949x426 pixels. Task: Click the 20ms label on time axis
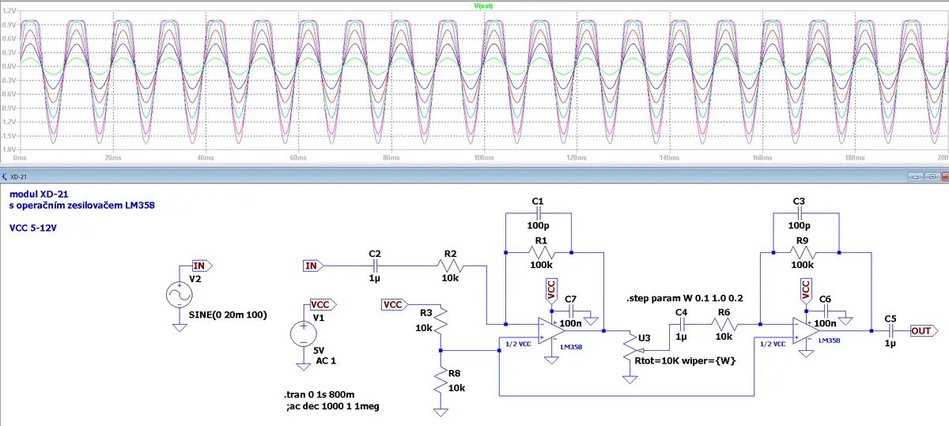(112, 159)
